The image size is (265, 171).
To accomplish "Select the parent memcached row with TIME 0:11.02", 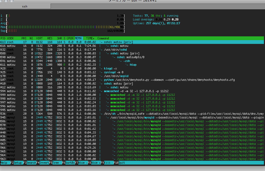I will (132, 91).
